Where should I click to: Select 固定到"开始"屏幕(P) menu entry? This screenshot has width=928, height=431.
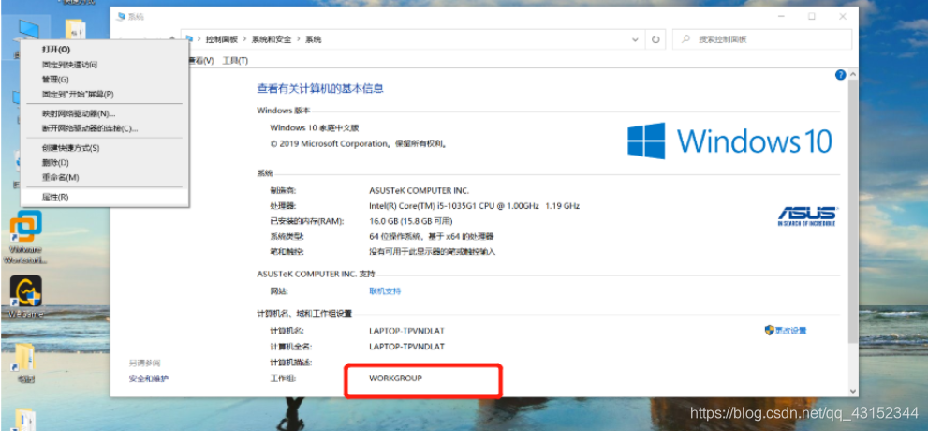pos(104,94)
